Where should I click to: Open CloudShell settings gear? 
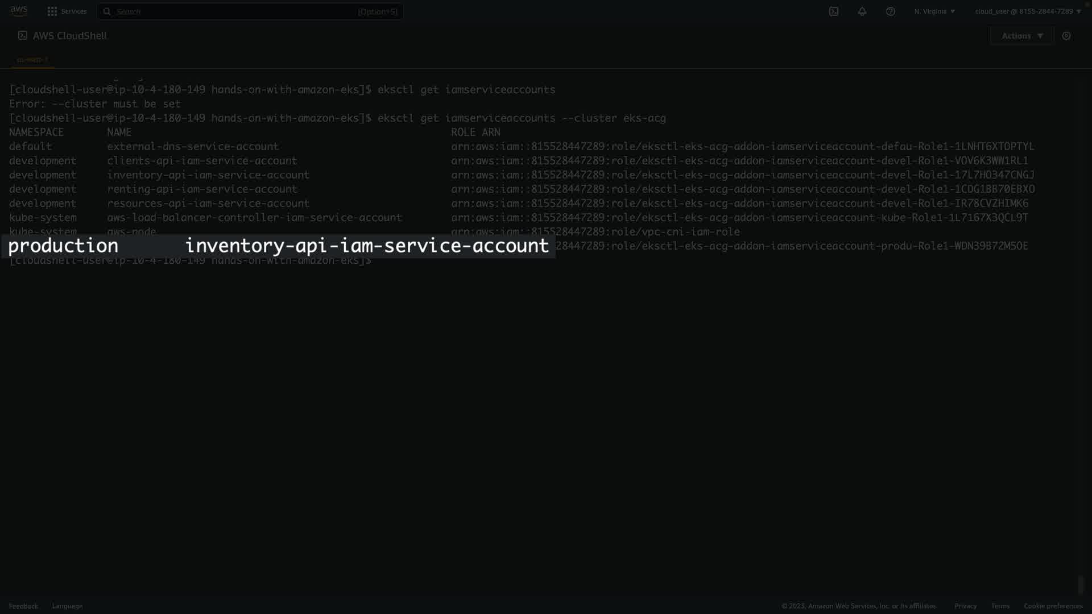1066,36
